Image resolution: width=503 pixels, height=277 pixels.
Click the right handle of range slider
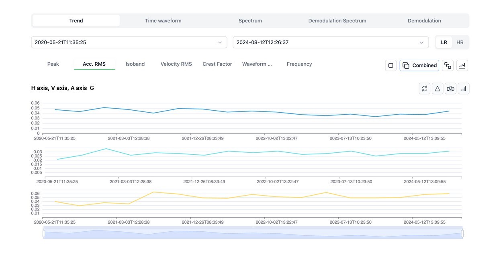tap(462, 233)
